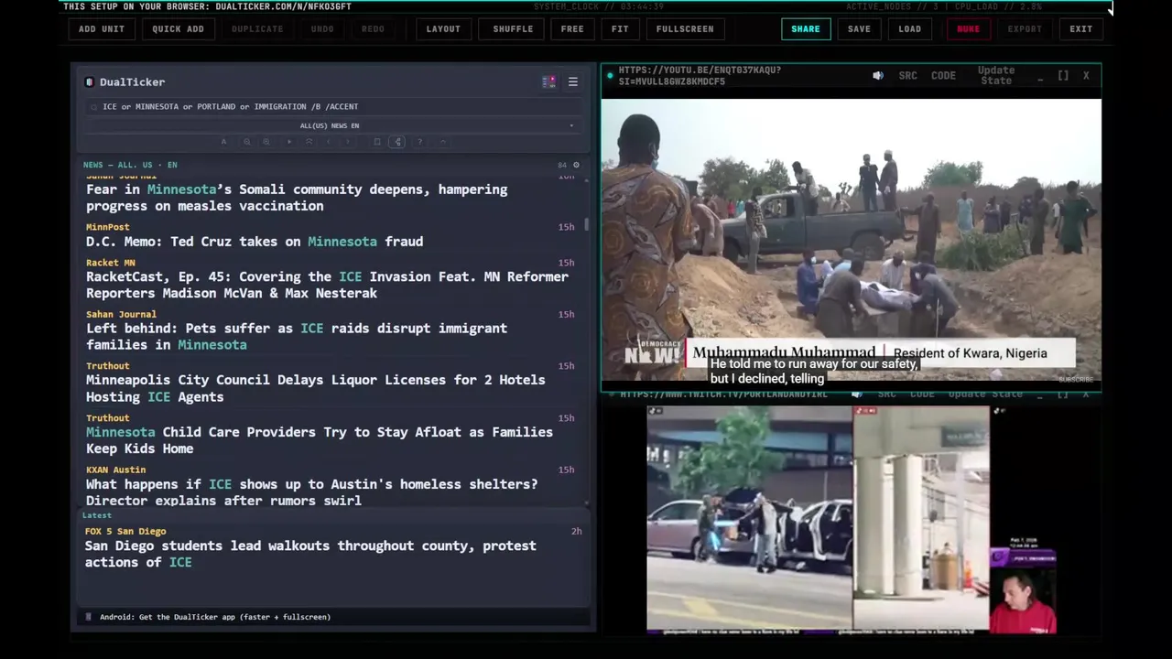Focus the ticker search query field

tap(331, 106)
